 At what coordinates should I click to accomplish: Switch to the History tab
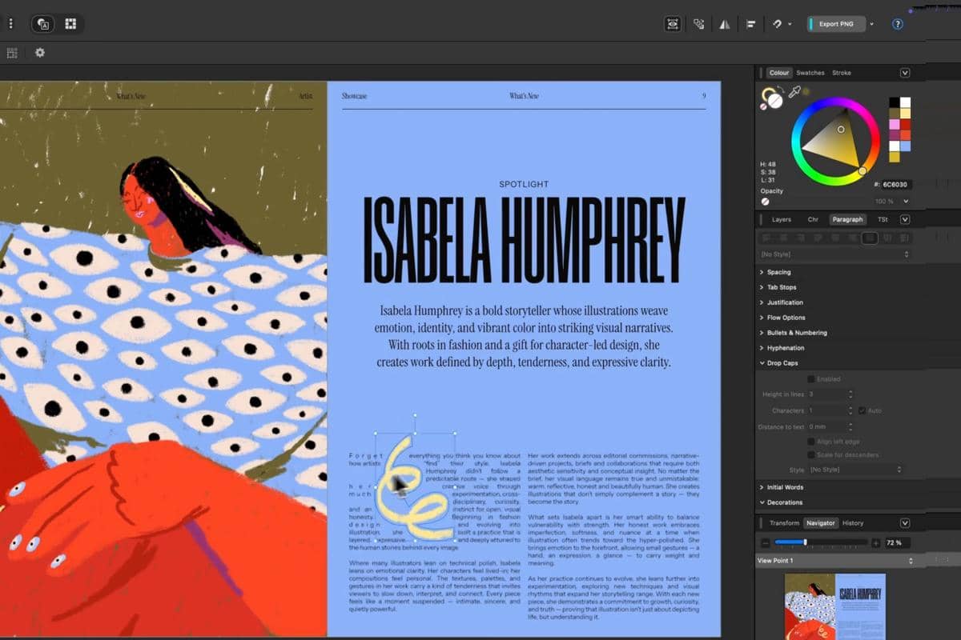tap(853, 523)
